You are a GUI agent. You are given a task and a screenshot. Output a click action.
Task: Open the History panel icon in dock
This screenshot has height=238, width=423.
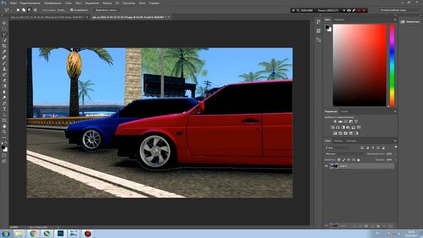click(x=319, y=22)
